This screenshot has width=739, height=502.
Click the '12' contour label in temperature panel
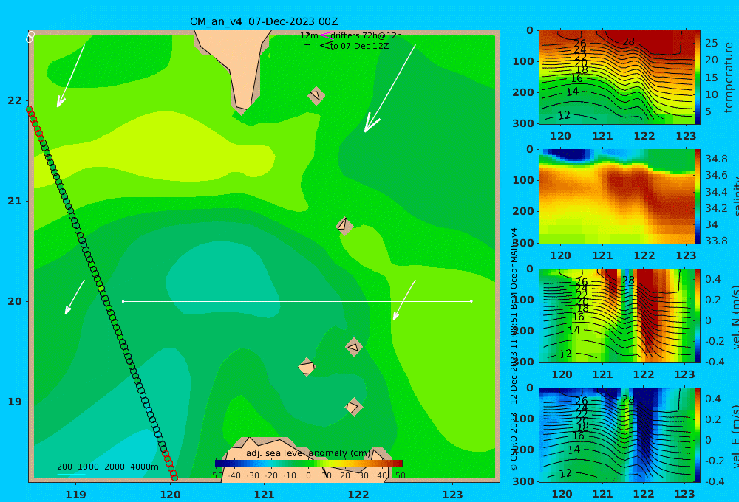[564, 115]
